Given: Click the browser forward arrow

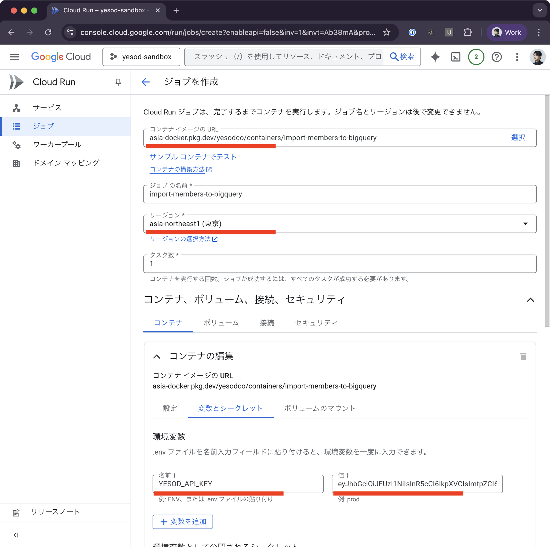Looking at the screenshot, I should pos(30,32).
